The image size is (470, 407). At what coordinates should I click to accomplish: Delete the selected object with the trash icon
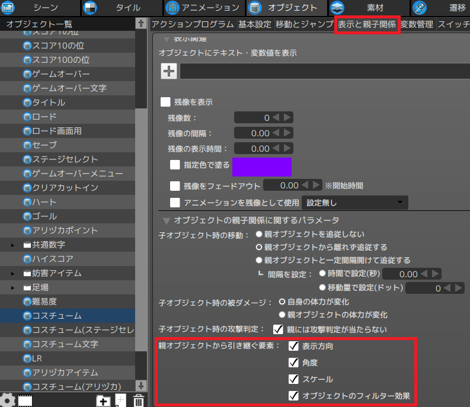point(138,400)
